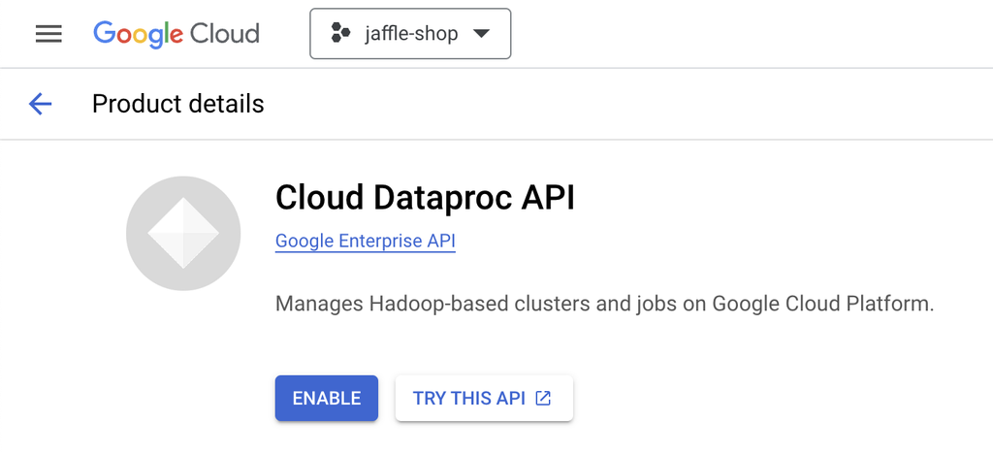Click the jaffle-shop project name text

coord(411,34)
